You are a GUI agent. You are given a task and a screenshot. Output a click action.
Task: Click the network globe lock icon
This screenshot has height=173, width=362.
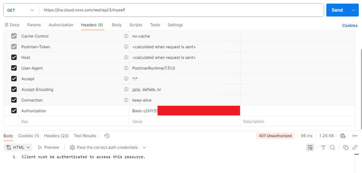coord(343,136)
